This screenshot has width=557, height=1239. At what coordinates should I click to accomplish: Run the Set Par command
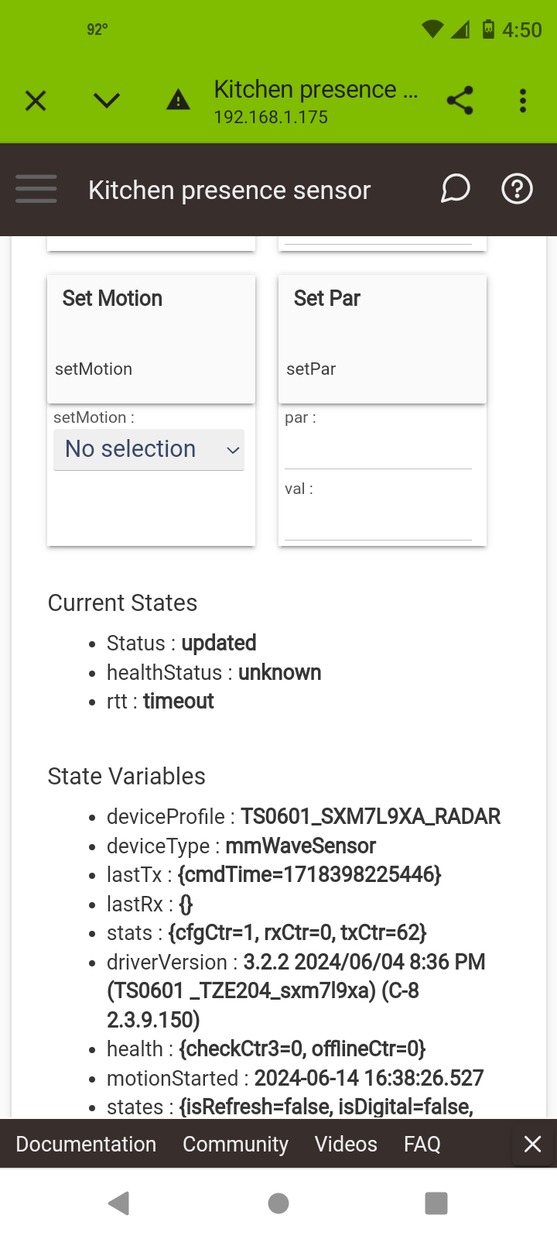click(x=382, y=339)
